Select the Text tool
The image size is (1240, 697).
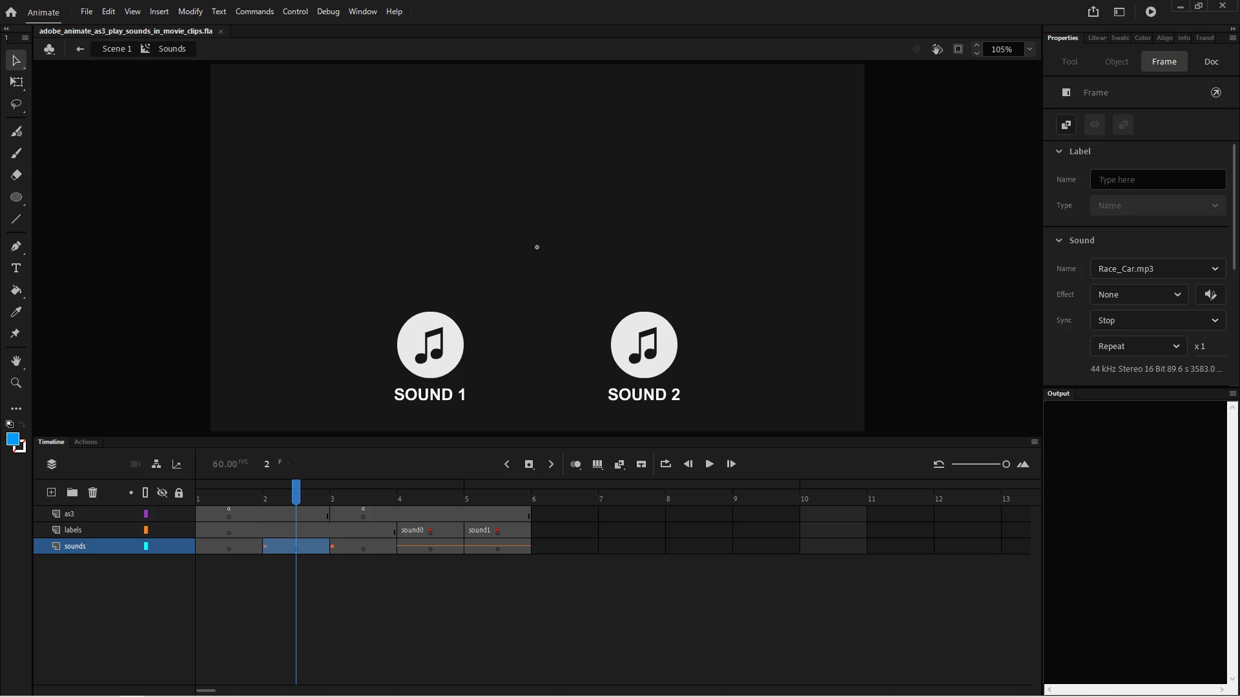[x=16, y=268]
